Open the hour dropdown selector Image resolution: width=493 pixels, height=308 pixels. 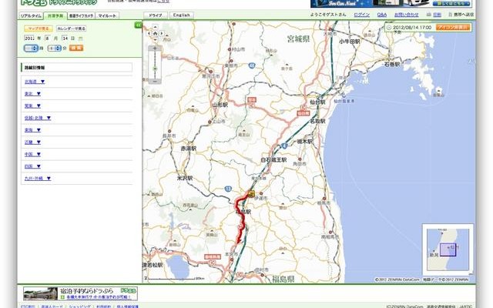(31, 48)
